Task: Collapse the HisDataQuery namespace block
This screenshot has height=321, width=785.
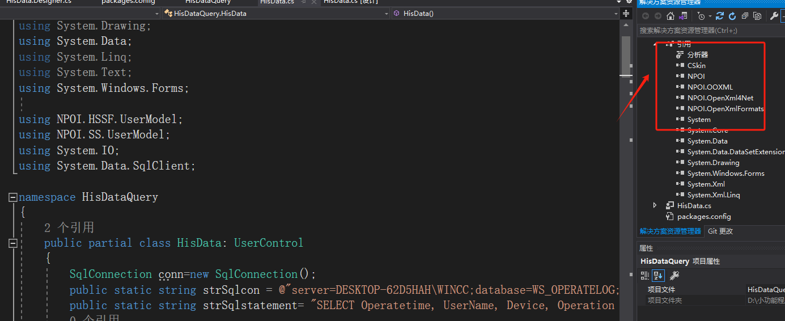Action: pos(12,197)
